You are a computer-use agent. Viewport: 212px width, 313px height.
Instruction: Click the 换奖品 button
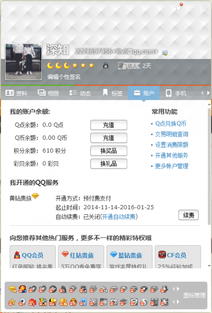tap(109, 151)
